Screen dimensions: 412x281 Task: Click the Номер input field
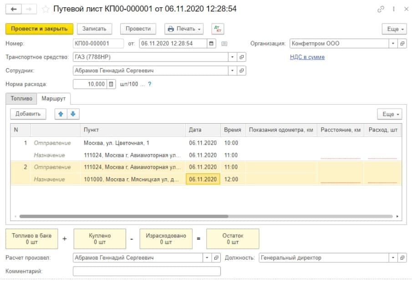point(98,44)
